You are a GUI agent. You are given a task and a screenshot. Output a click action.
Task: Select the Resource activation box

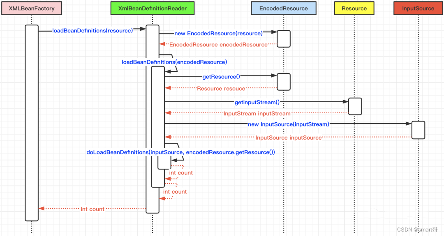pos(355,106)
